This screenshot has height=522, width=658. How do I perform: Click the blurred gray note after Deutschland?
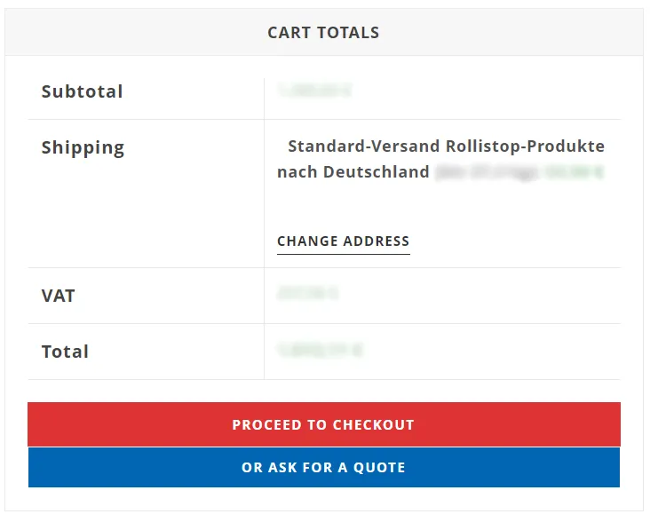(x=488, y=173)
